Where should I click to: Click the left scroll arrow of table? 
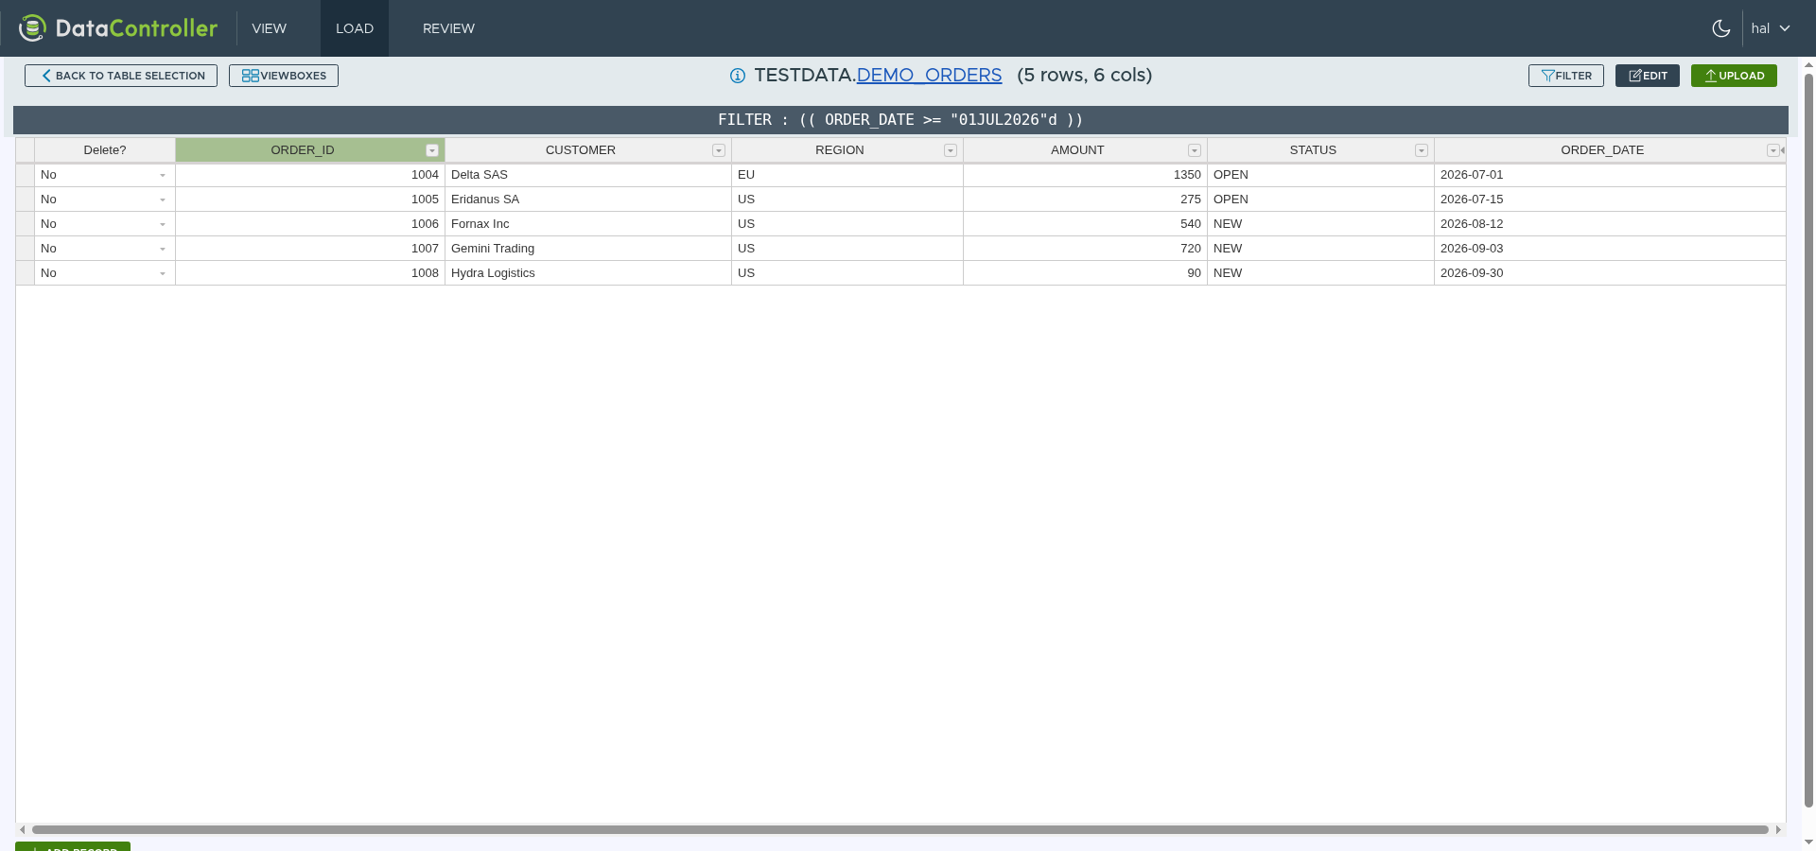[23, 829]
